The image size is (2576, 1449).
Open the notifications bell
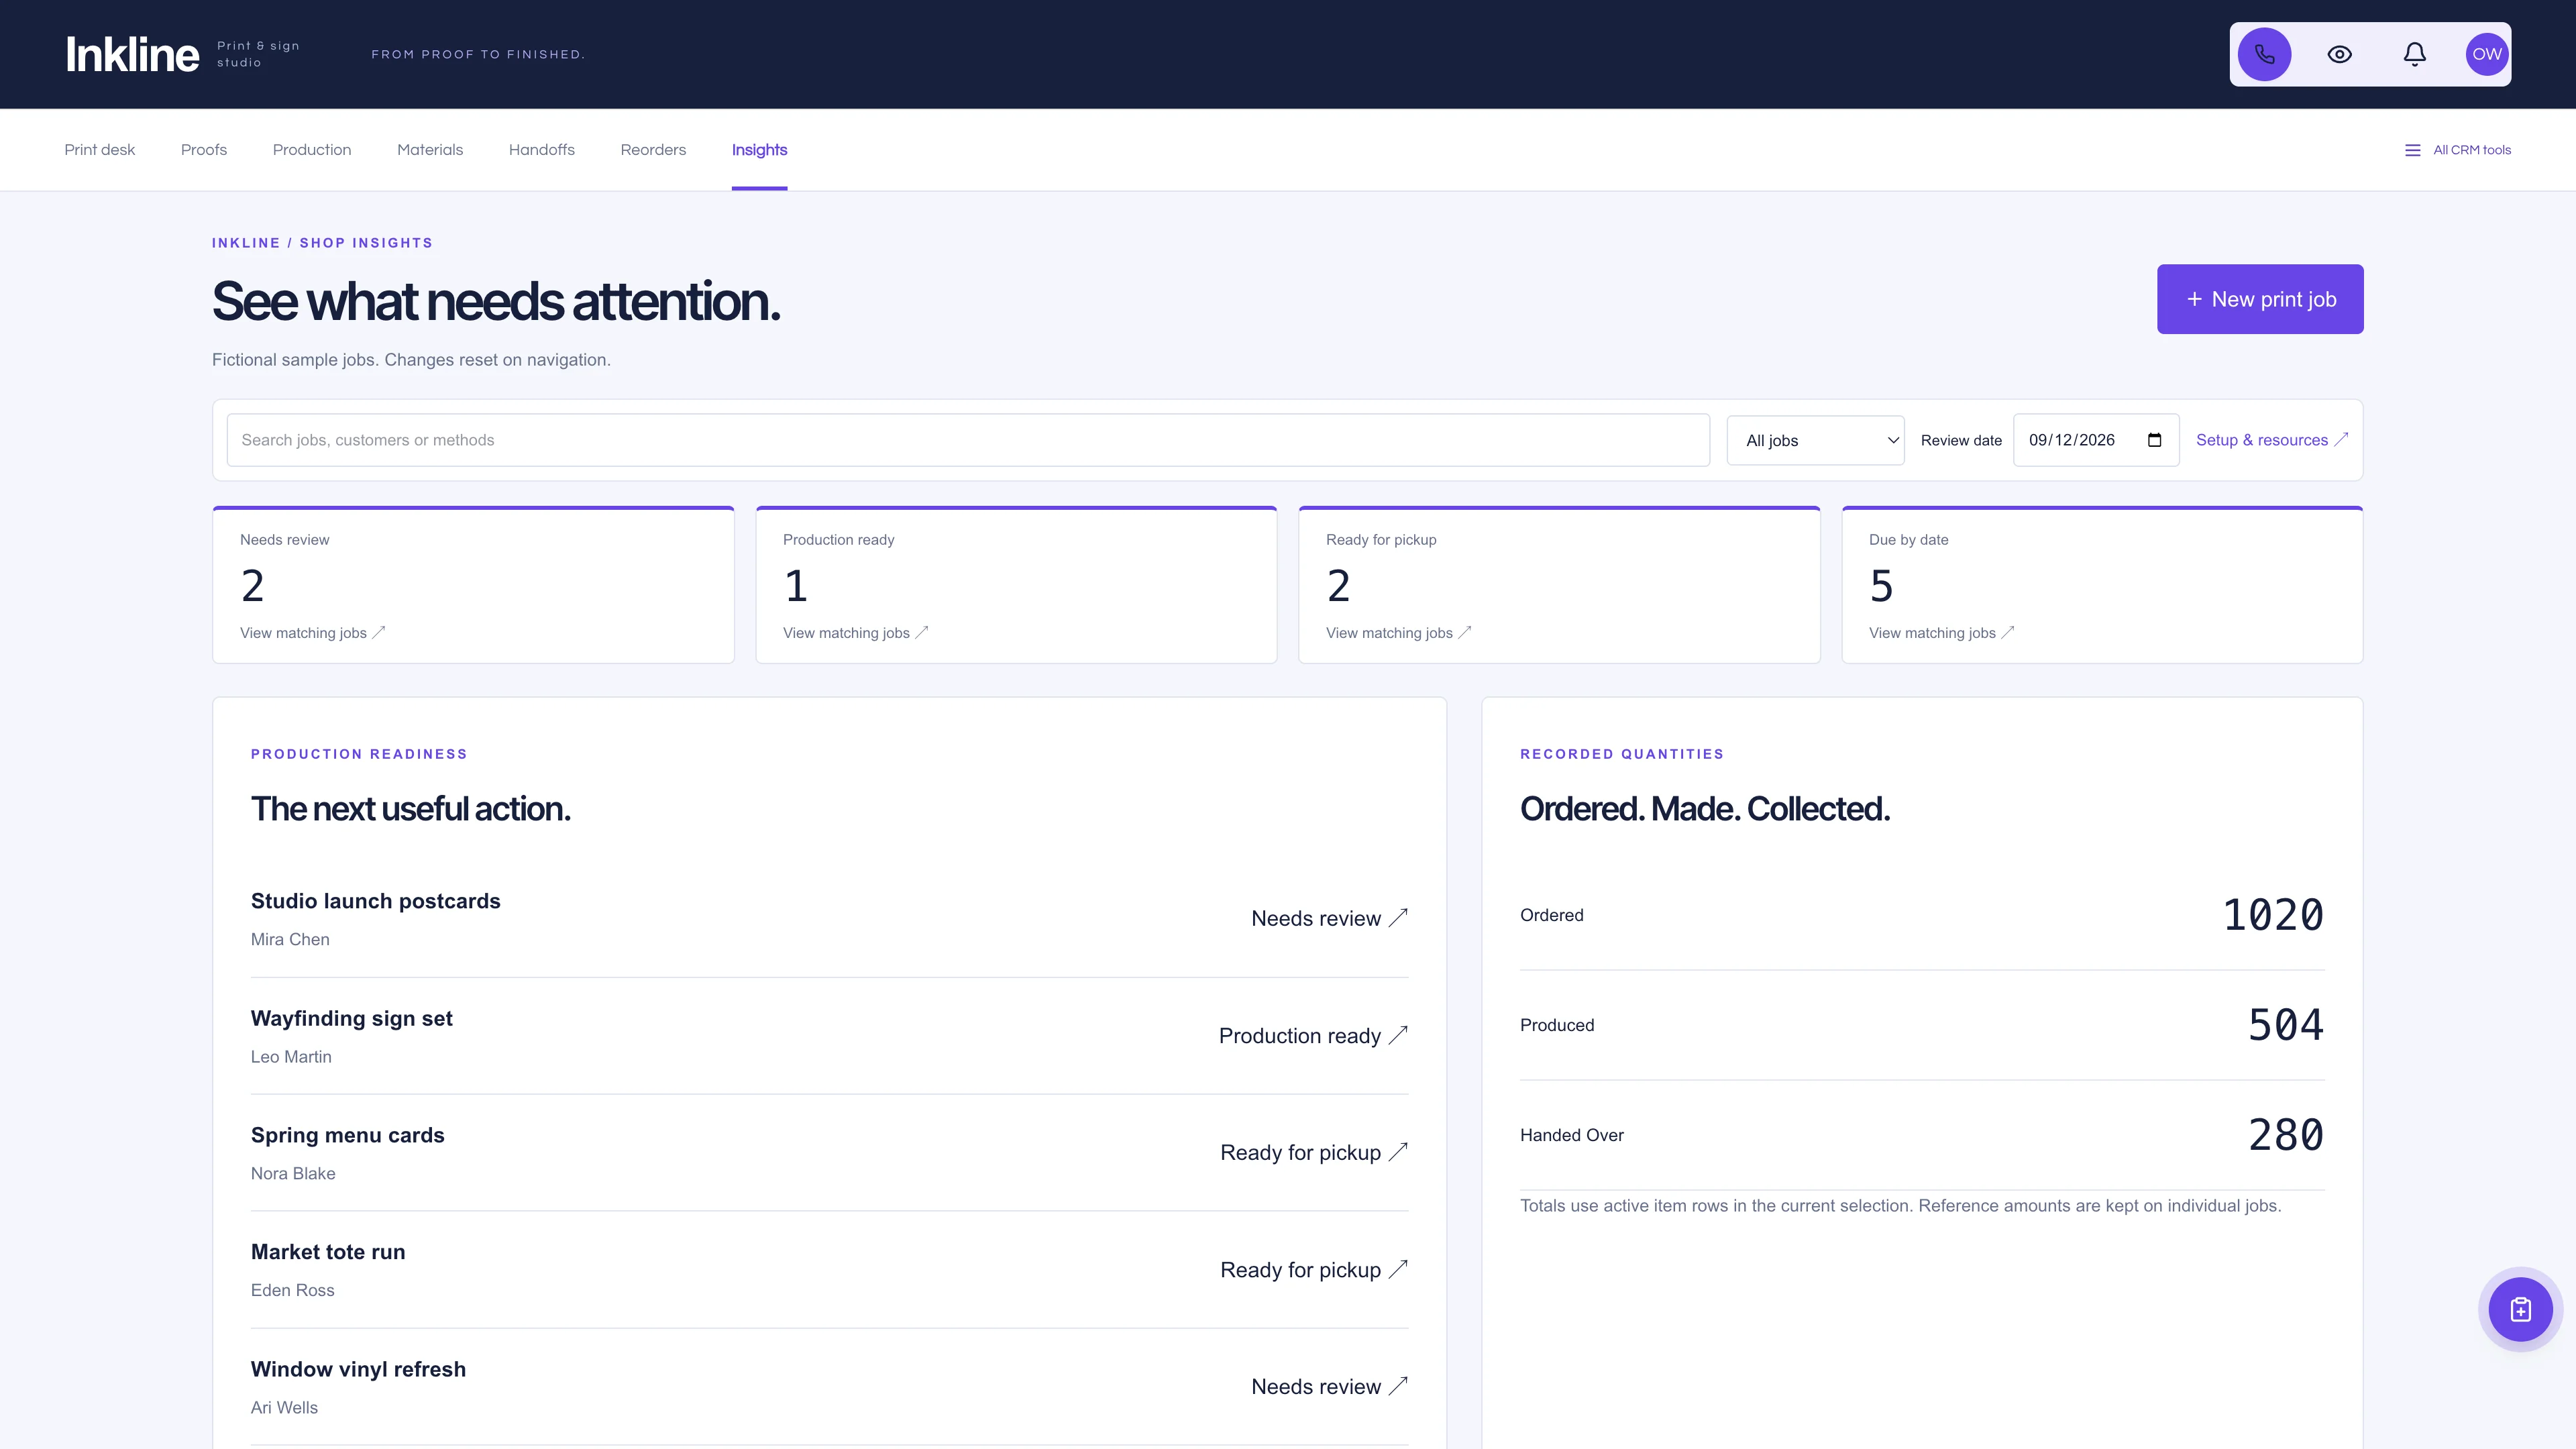(x=2414, y=54)
